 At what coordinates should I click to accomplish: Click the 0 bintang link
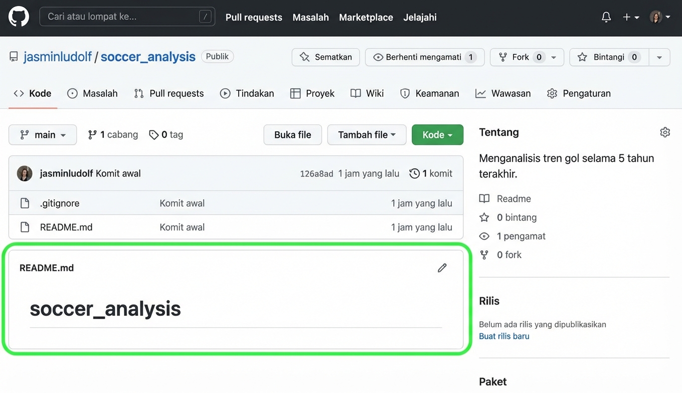(508, 218)
